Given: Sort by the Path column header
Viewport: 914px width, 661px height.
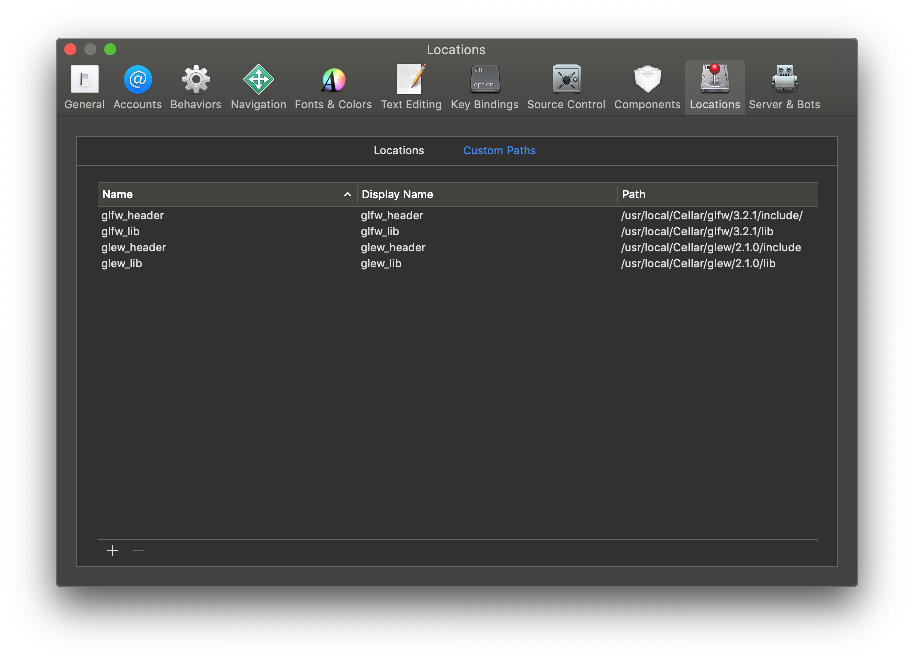Looking at the screenshot, I should (x=718, y=194).
